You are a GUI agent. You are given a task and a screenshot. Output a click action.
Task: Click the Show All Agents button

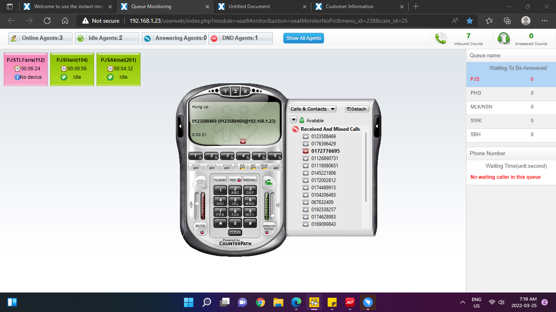304,38
